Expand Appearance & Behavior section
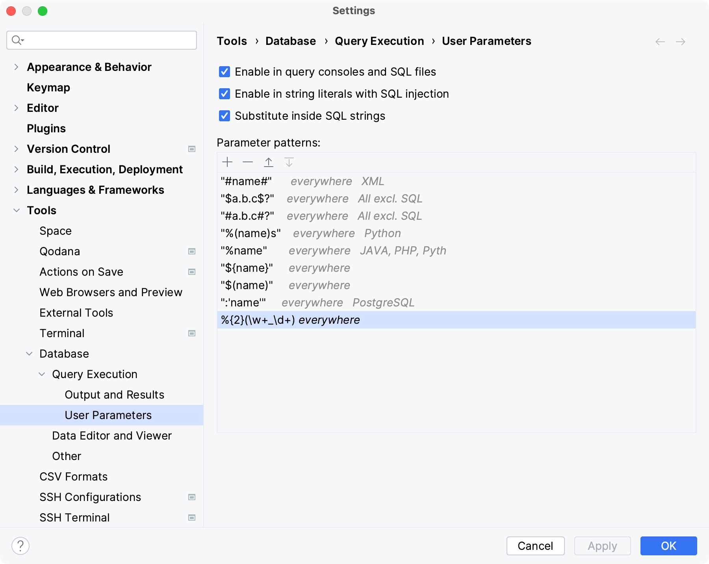 16,67
